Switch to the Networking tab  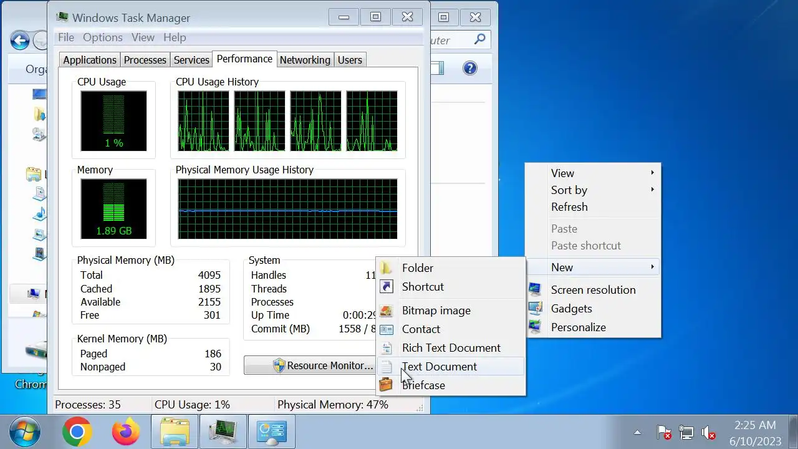point(305,60)
